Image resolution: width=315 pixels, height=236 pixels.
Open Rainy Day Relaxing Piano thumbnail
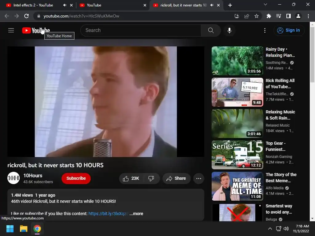tap(237, 61)
